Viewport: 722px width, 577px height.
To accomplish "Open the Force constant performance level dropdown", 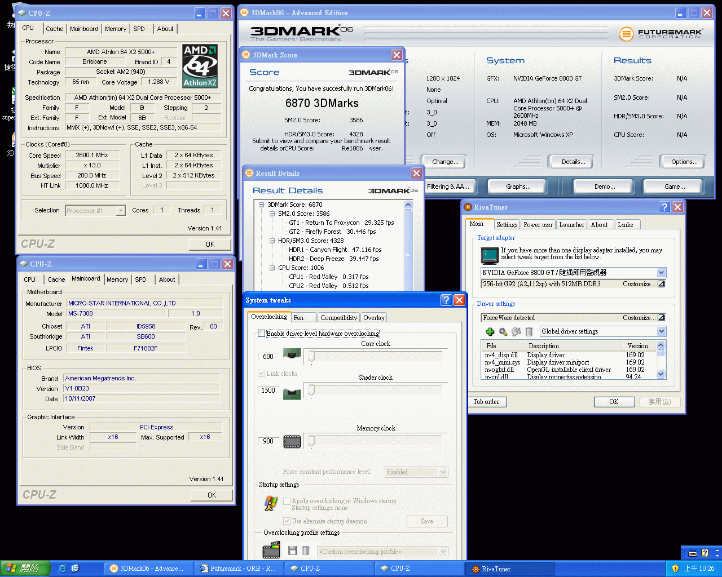I will coord(443,472).
